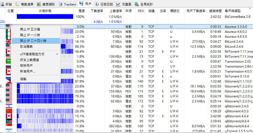This screenshot has height=133, width=253.
Task: Click the Saudi flag of Transmission 2.02 peer
Action: click(x=8, y=62)
